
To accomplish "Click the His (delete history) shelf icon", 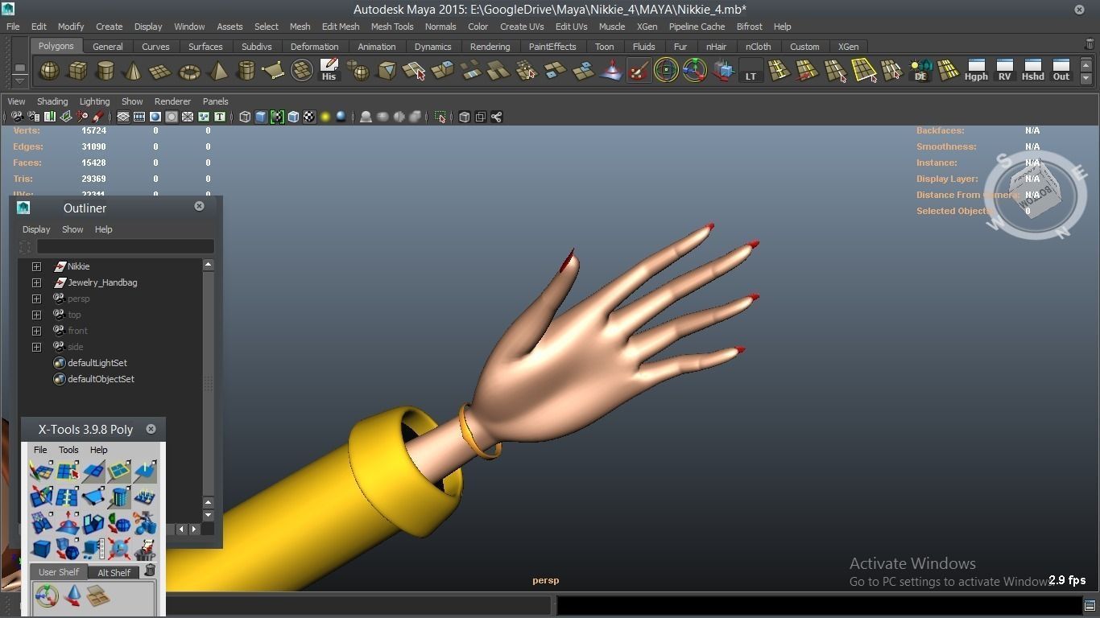I will (329, 71).
